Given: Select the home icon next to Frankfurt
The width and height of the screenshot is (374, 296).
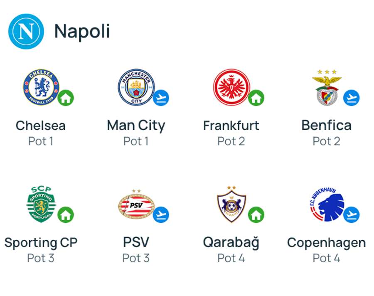Looking at the screenshot, I should (x=256, y=98).
